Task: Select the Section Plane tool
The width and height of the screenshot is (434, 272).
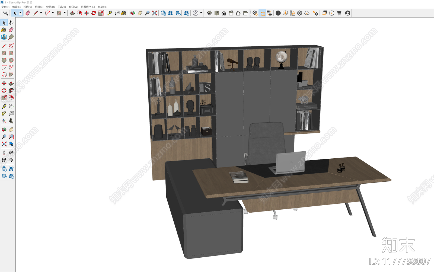Action: 11,160
